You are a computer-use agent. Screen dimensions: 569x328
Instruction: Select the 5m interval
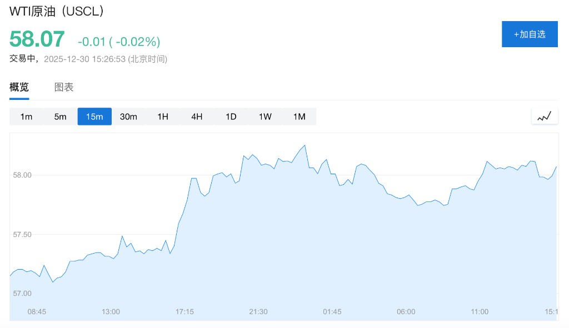pyautogui.click(x=60, y=117)
